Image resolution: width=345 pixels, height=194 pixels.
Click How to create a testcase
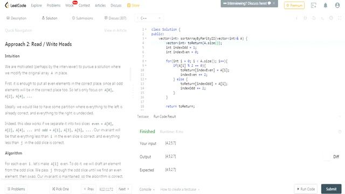(180, 189)
